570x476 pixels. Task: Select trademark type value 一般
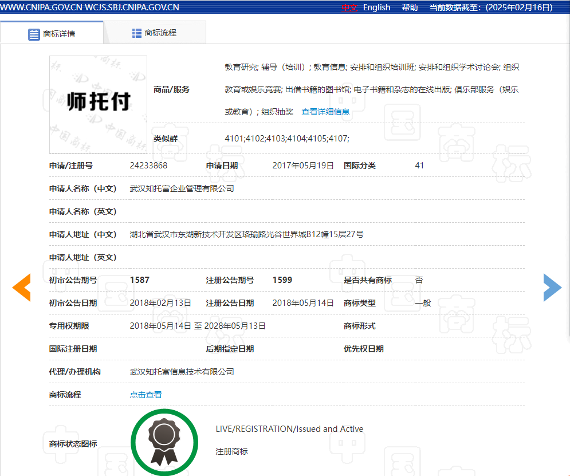click(x=423, y=303)
